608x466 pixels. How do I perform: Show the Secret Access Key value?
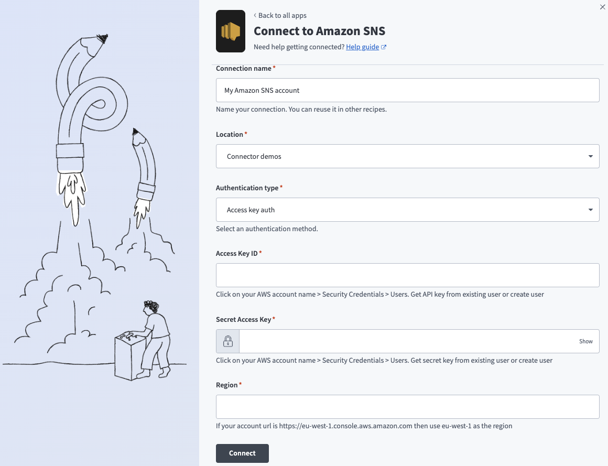coord(585,341)
